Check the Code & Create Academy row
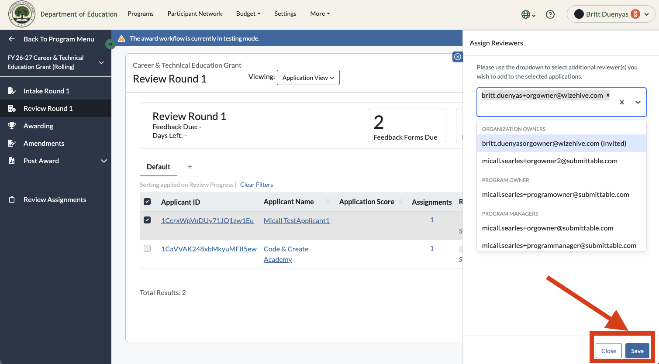The width and height of the screenshot is (659, 364). (147, 248)
